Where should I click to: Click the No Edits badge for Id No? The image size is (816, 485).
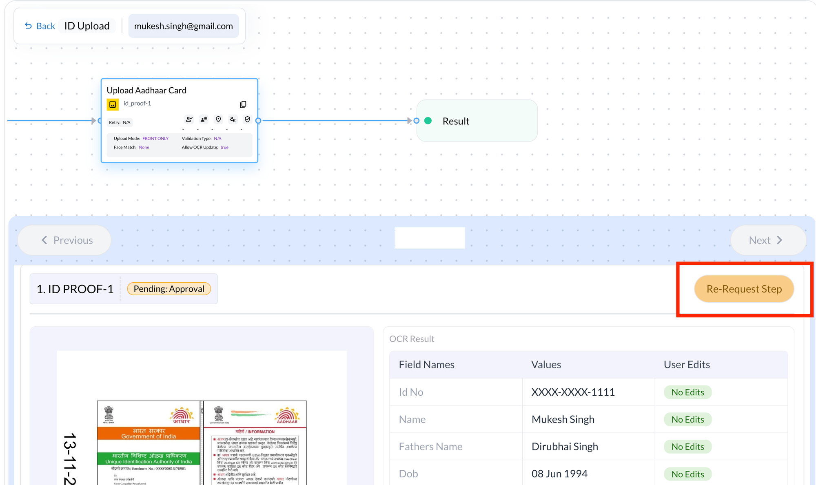click(x=687, y=392)
